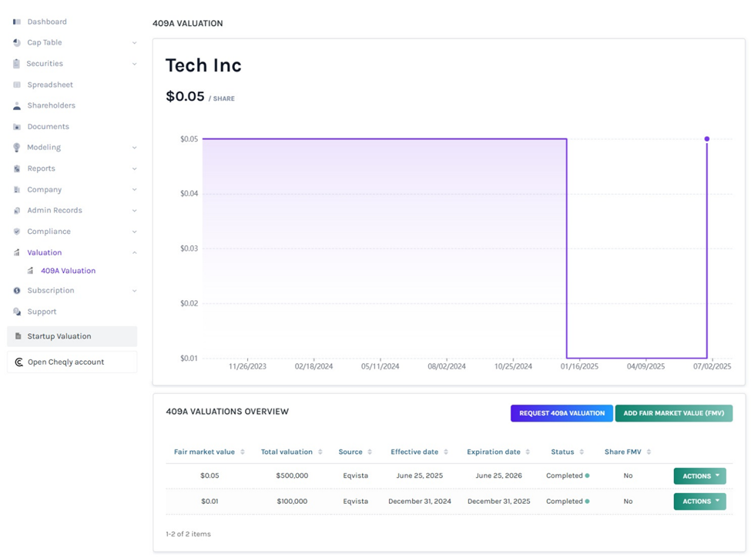751x557 pixels.
Task: Open Actions dropdown for $0.05 valuation
Action: click(x=699, y=476)
